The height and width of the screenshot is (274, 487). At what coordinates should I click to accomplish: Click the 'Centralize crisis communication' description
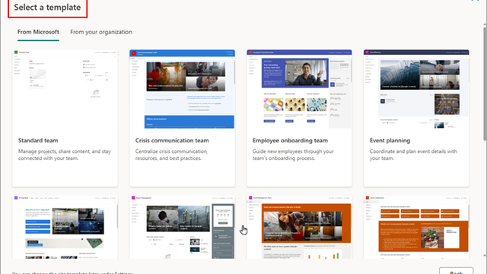(x=171, y=155)
